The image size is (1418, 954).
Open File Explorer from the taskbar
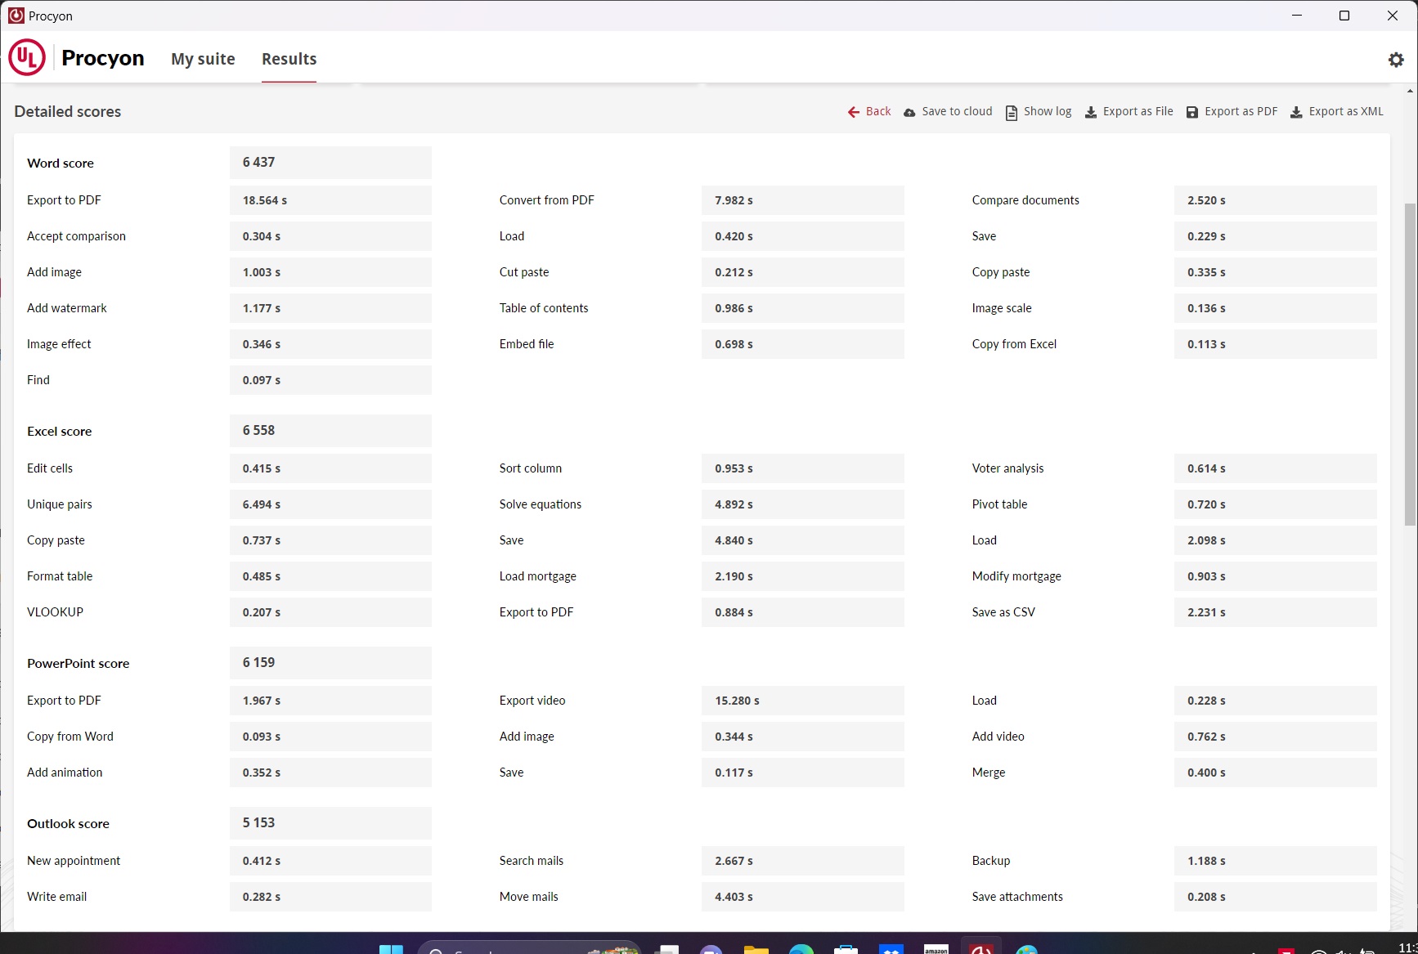coord(756,948)
